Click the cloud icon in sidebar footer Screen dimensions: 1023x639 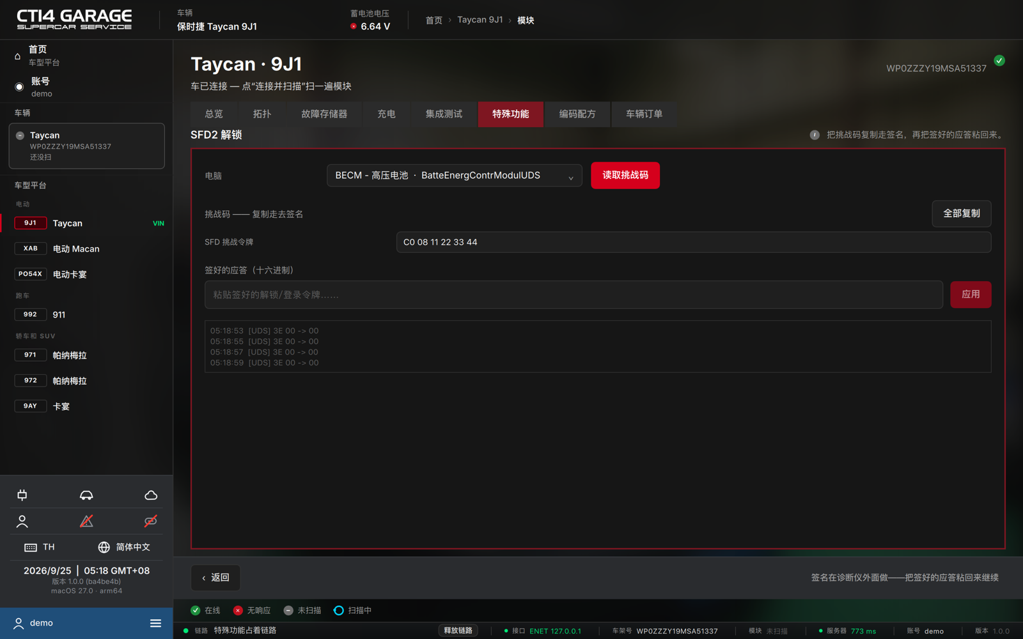151,495
